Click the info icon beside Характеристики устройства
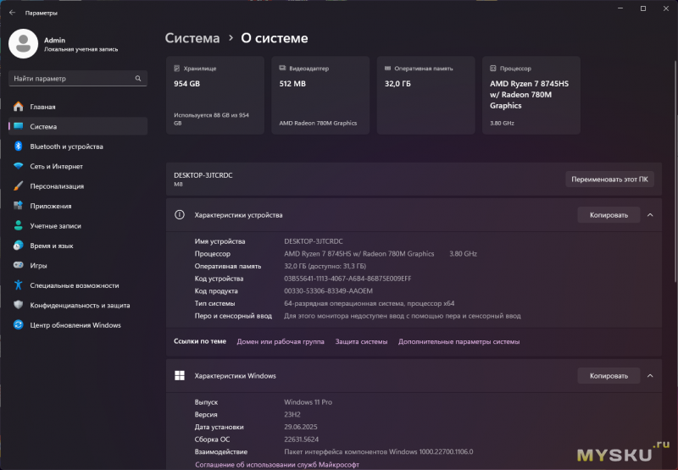 coord(180,215)
